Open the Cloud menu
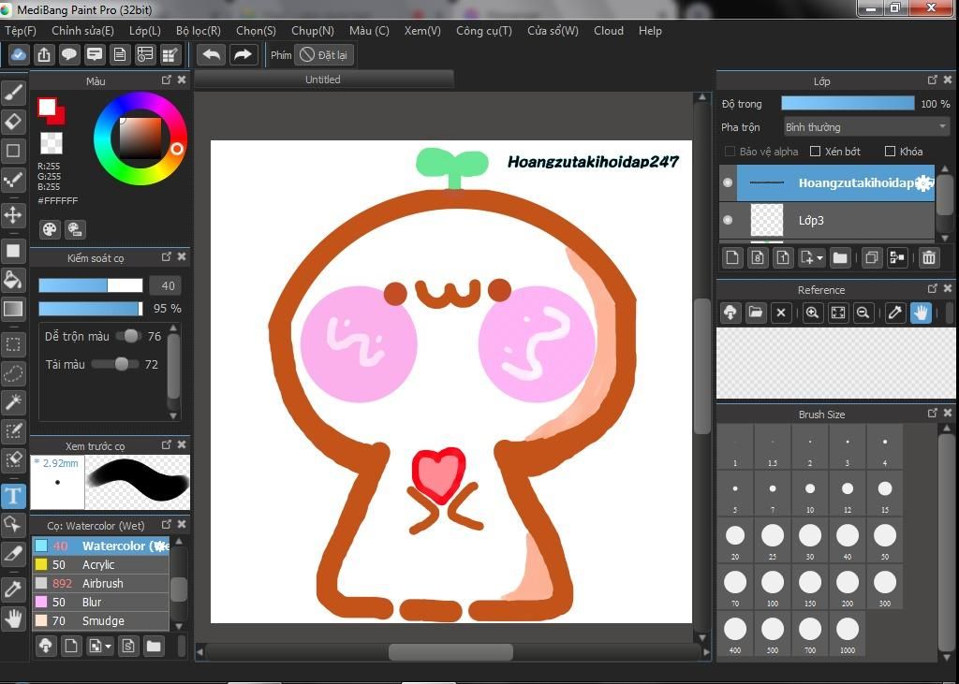The width and height of the screenshot is (959, 684). coord(609,31)
